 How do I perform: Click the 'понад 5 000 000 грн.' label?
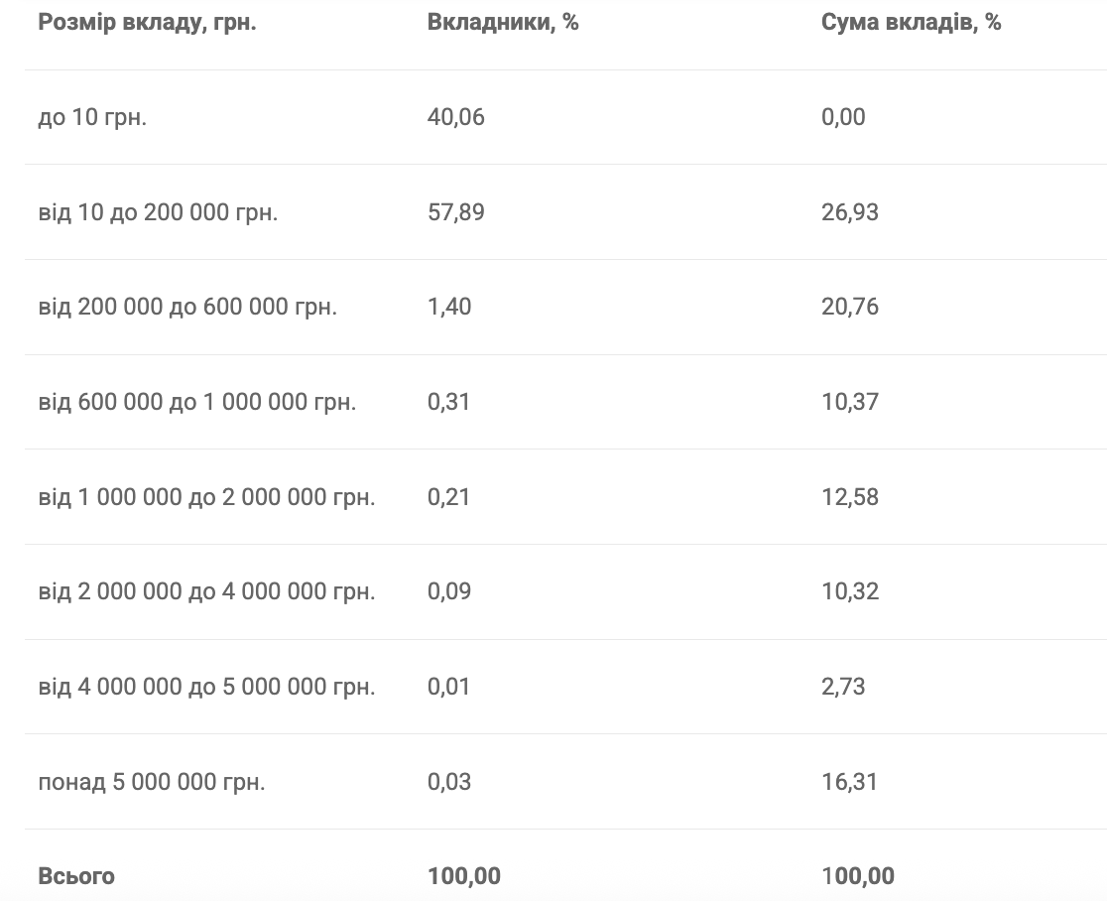152,782
